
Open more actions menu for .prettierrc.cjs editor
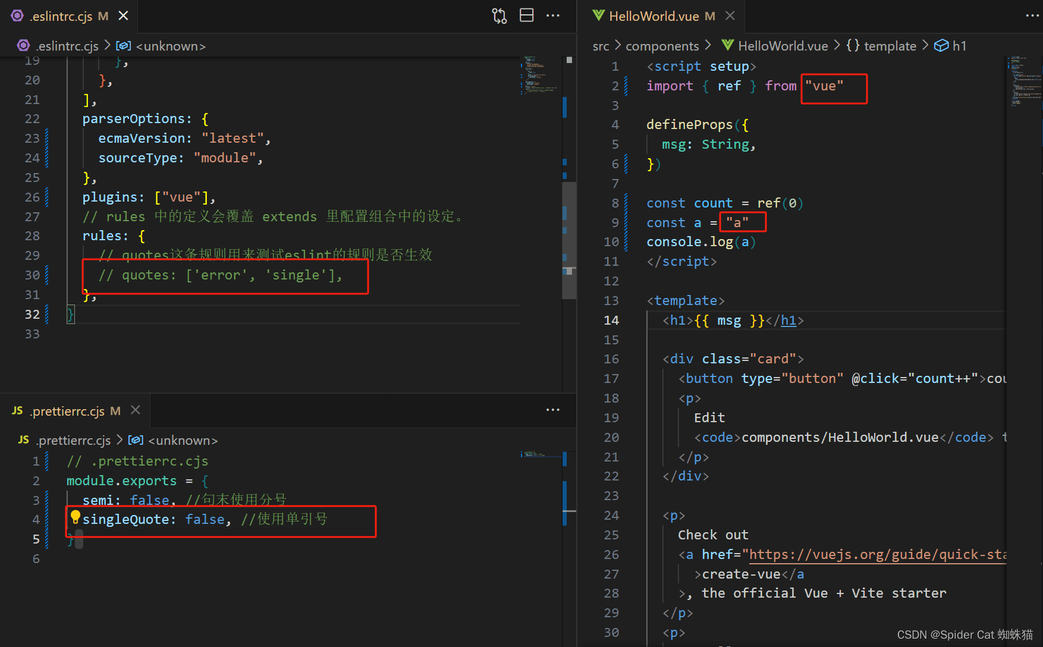[x=553, y=410]
